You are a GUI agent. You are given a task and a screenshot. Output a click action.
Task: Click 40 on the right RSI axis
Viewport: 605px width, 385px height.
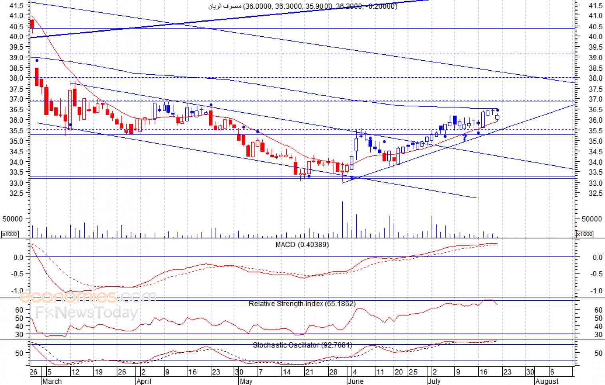point(599,326)
